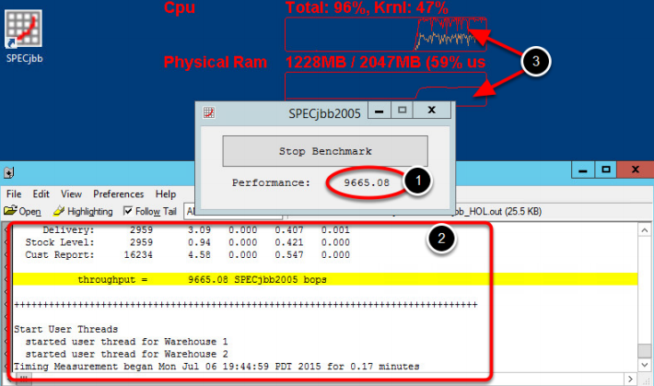Click the log file name _HOL.out label
The height and width of the screenshot is (386, 654).
click(498, 211)
